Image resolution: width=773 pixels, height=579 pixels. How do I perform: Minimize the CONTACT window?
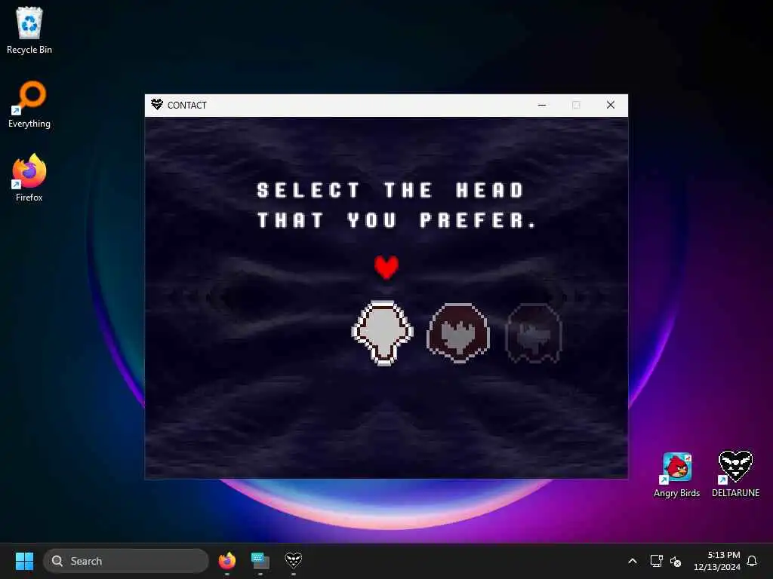point(542,105)
